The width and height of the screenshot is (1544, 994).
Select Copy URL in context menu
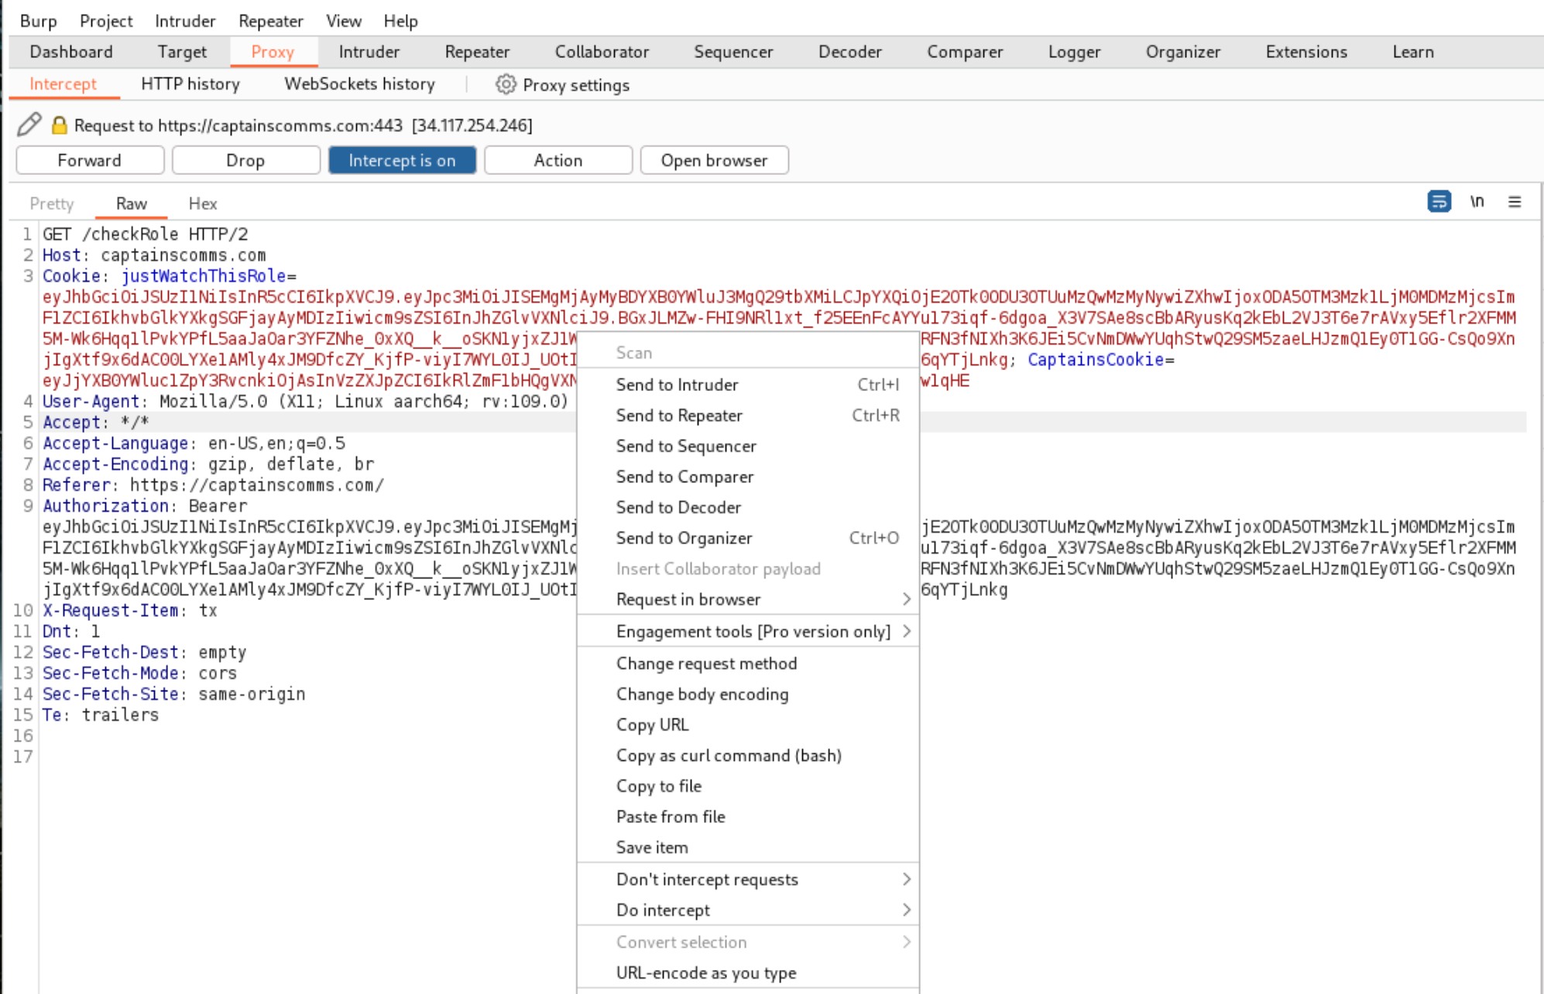(748, 725)
